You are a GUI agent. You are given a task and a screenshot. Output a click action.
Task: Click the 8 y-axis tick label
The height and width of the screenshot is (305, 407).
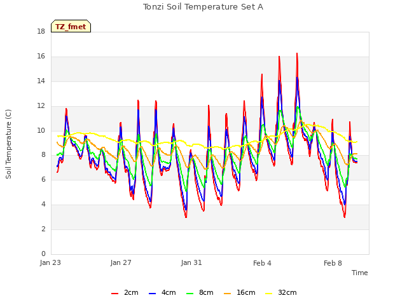(43, 155)
